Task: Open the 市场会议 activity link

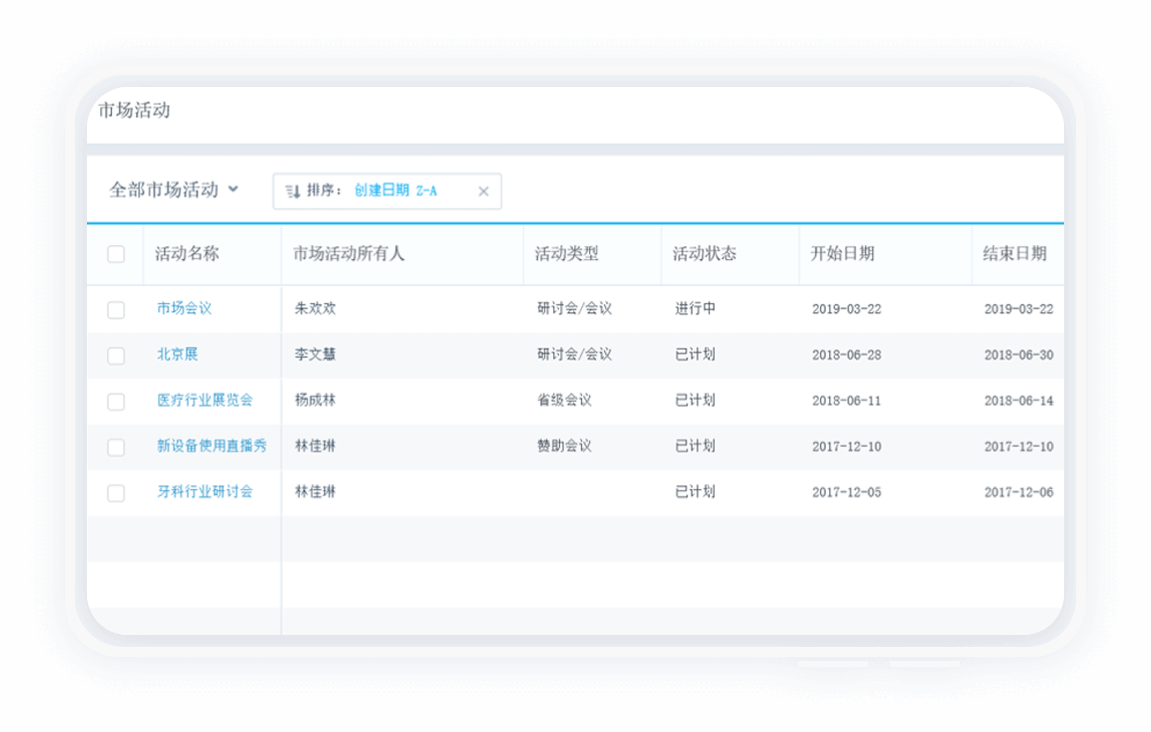Action: 184,308
